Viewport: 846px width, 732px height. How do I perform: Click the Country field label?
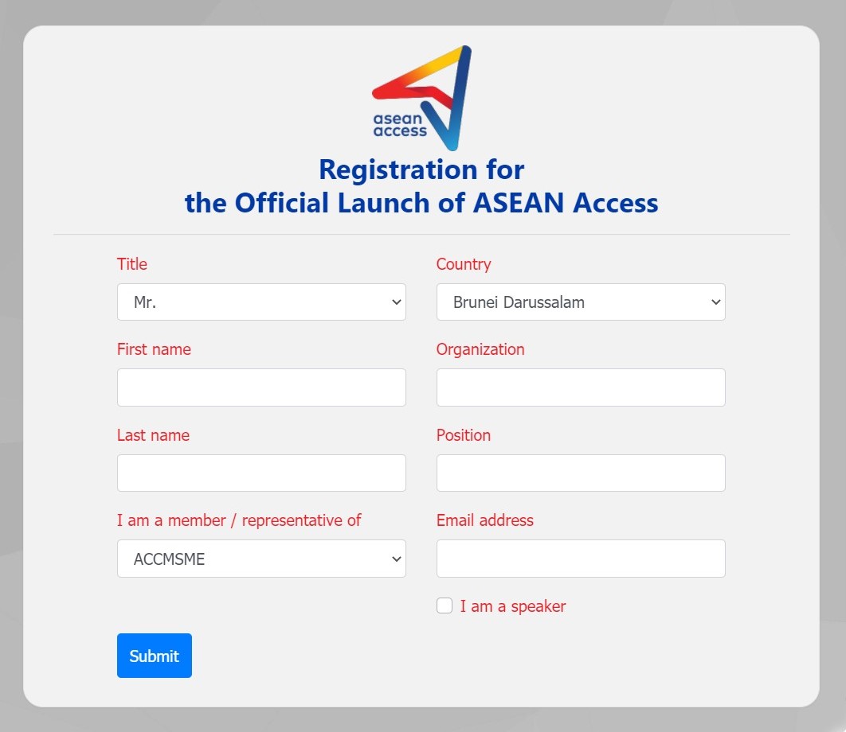[x=464, y=265]
